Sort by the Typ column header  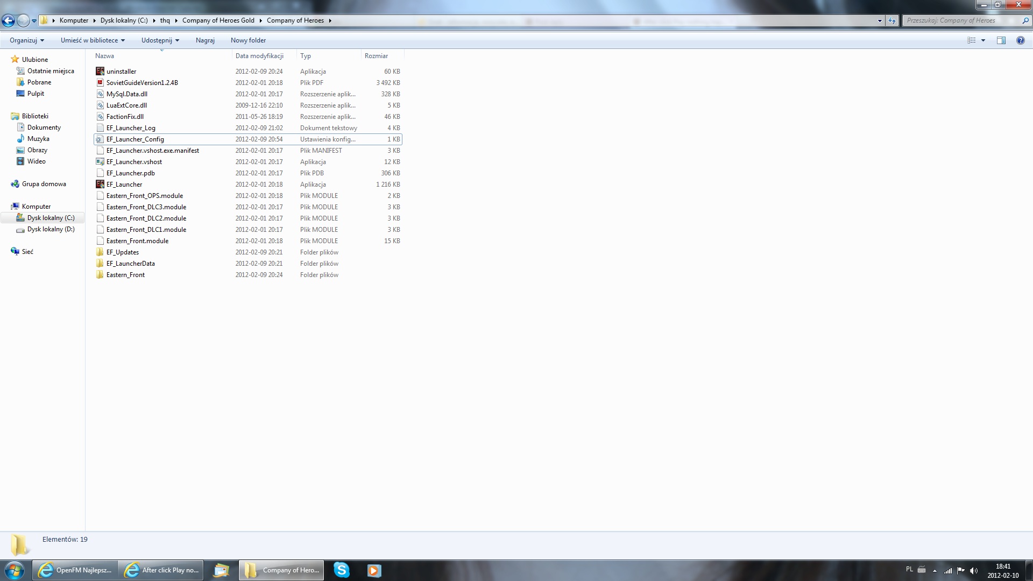[329, 56]
